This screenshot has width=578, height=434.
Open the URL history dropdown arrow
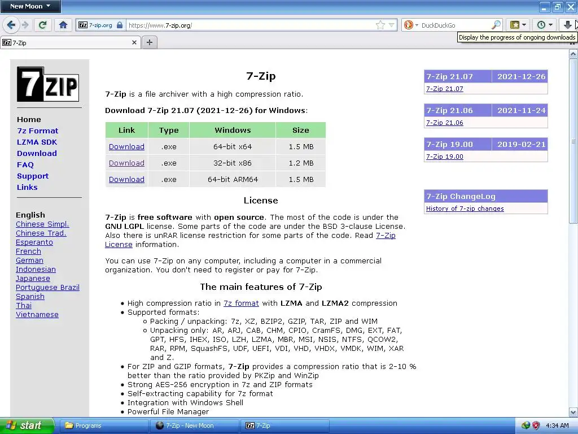392,25
